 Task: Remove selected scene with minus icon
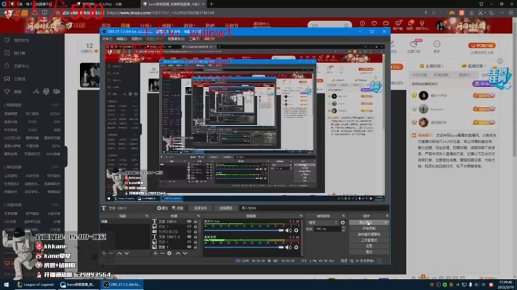[111, 253]
